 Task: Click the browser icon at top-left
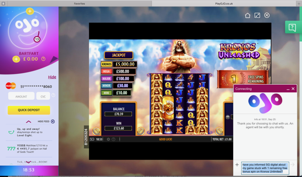[x=3, y=3]
